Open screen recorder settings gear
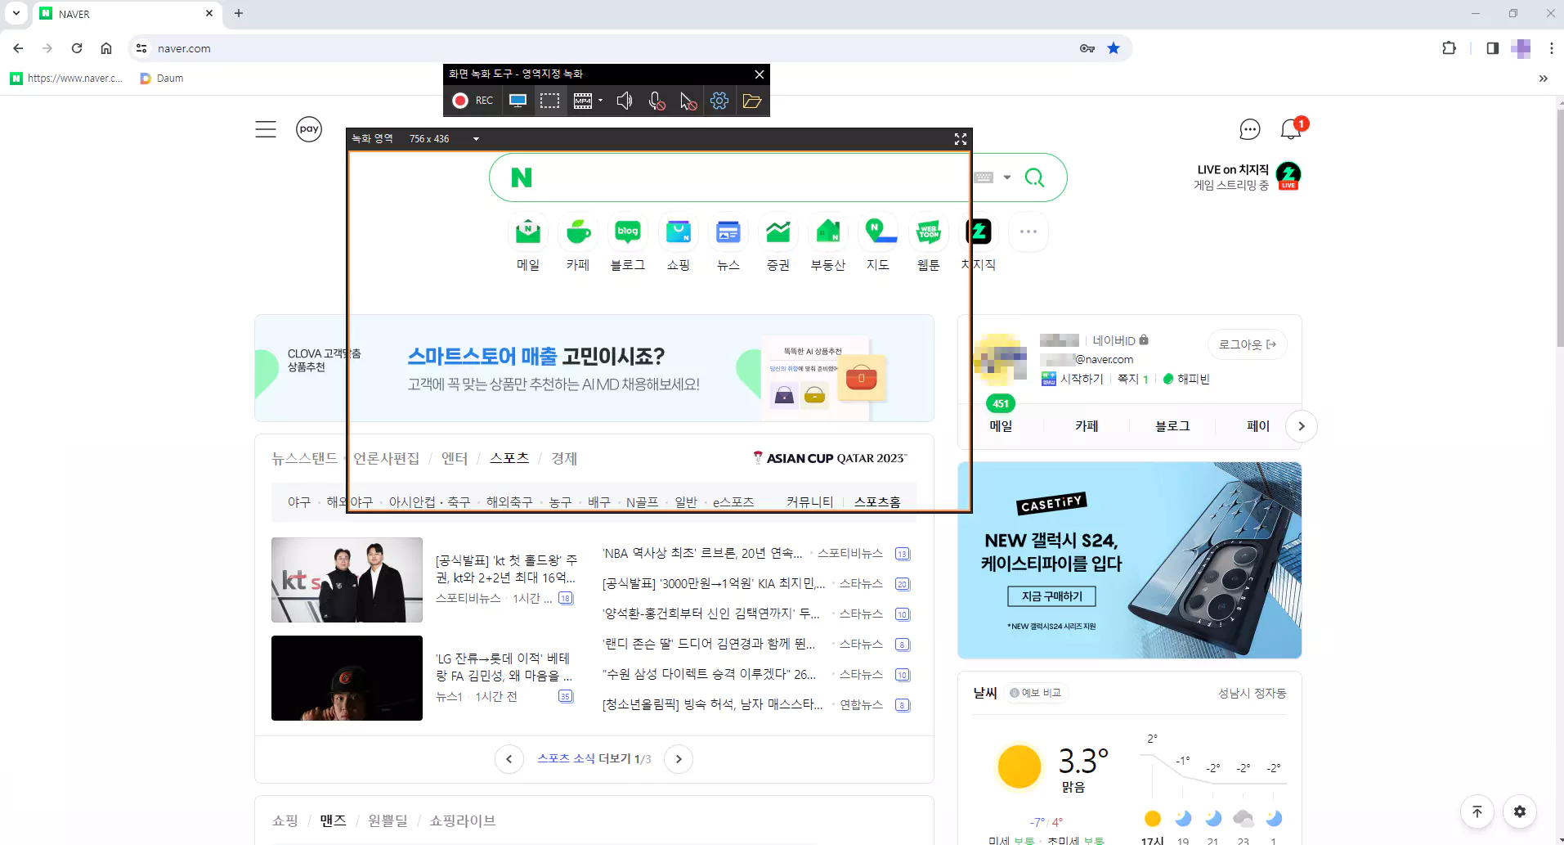The height and width of the screenshot is (845, 1564). pyautogui.click(x=719, y=101)
